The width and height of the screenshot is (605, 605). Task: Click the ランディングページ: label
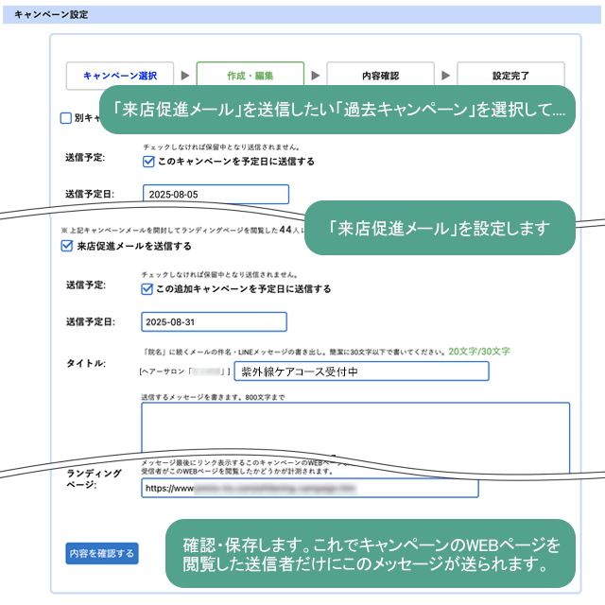tap(94, 479)
